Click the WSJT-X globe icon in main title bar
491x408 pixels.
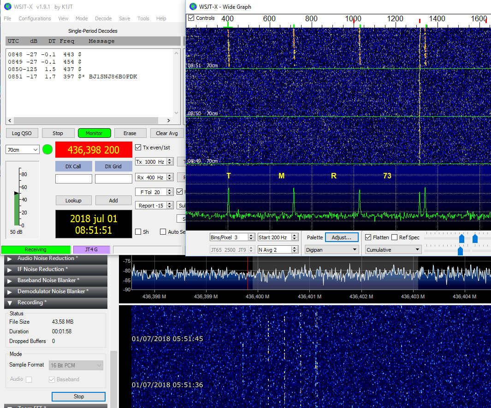pyautogui.click(x=6, y=7)
